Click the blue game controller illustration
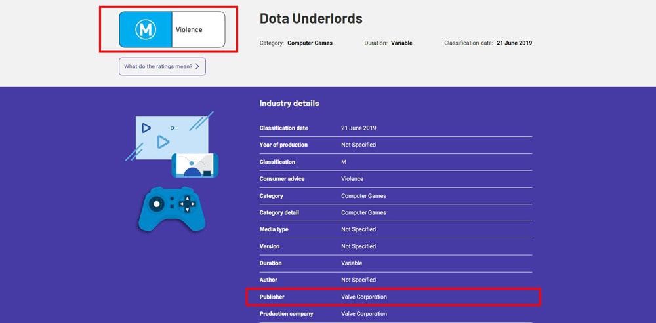656x323 pixels. tap(171, 209)
